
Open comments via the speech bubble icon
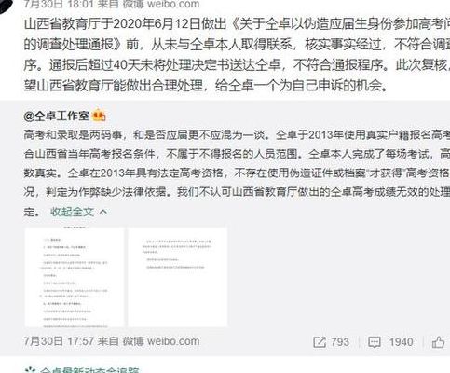click(x=375, y=342)
